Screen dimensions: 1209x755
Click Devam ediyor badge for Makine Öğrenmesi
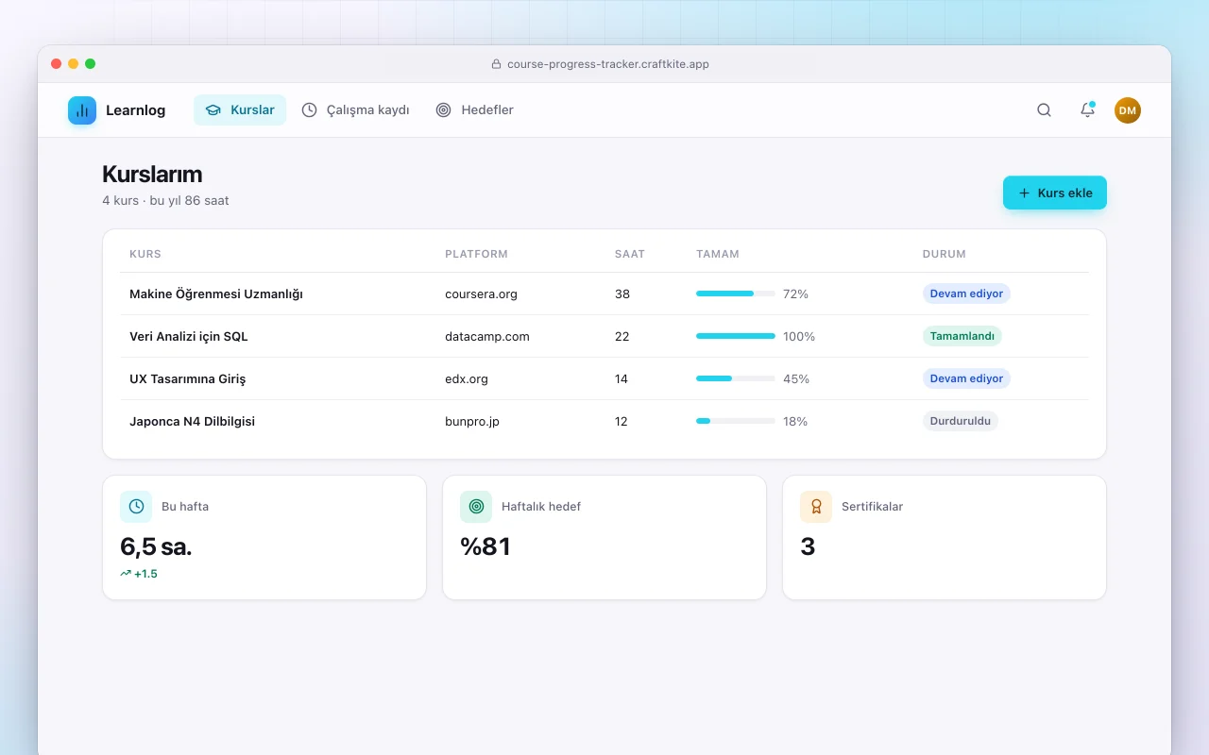966,294
